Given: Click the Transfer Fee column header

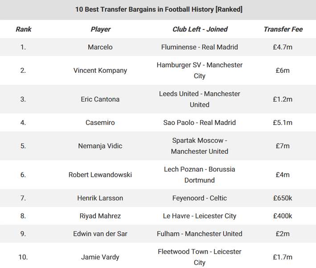Looking at the screenshot, I should pyautogui.click(x=283, y=29).
